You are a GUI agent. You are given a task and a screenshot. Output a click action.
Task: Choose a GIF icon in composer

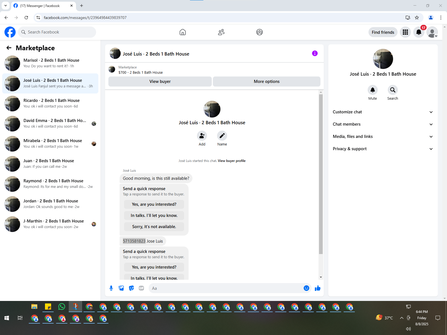(x=141, y=288)
